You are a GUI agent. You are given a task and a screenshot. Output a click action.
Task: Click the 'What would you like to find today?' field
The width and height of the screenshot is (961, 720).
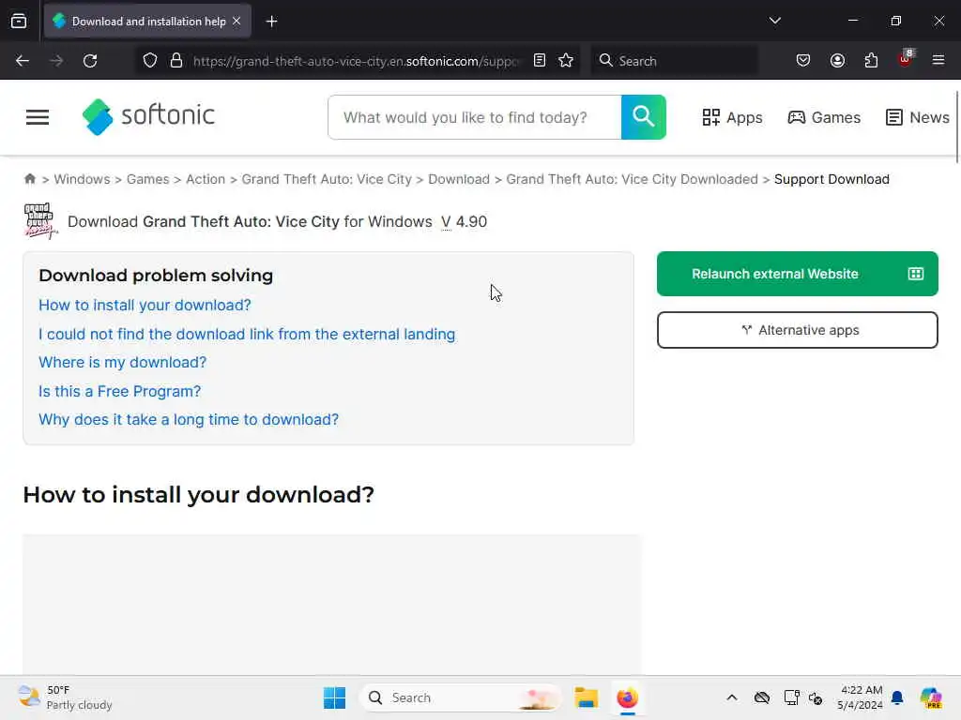point(475,117)
